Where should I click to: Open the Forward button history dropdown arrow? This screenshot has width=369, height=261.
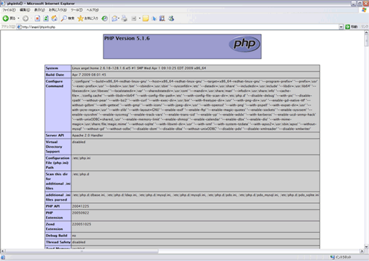[31, 18]
